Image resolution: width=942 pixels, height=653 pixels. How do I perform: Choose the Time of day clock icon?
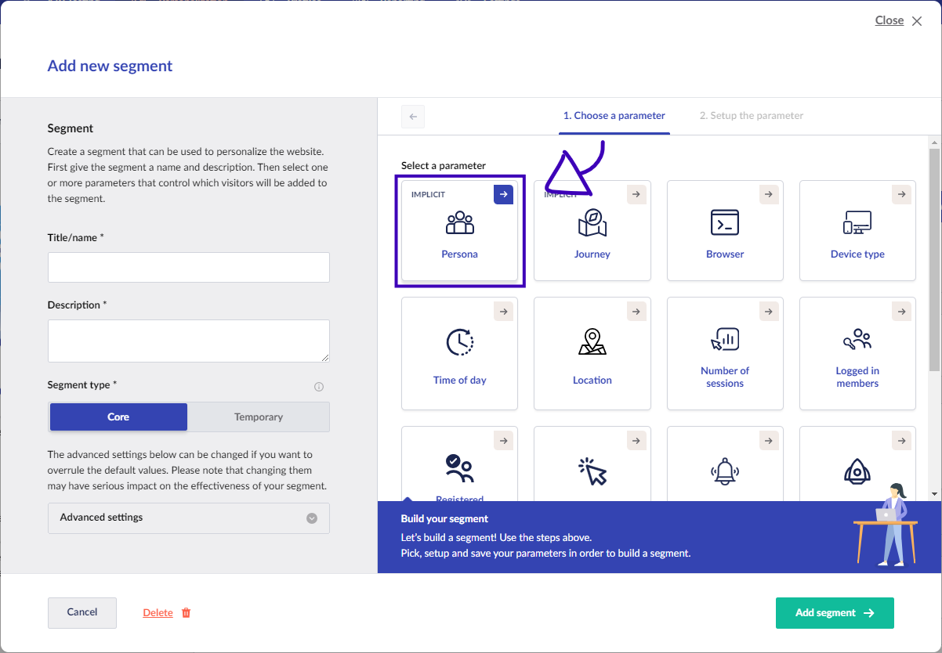[x=459, y=342]
